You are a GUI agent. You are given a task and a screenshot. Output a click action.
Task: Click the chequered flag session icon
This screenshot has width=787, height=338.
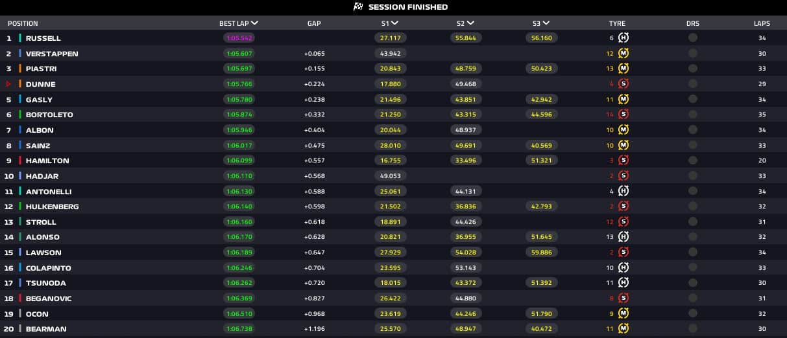(357, 7)
